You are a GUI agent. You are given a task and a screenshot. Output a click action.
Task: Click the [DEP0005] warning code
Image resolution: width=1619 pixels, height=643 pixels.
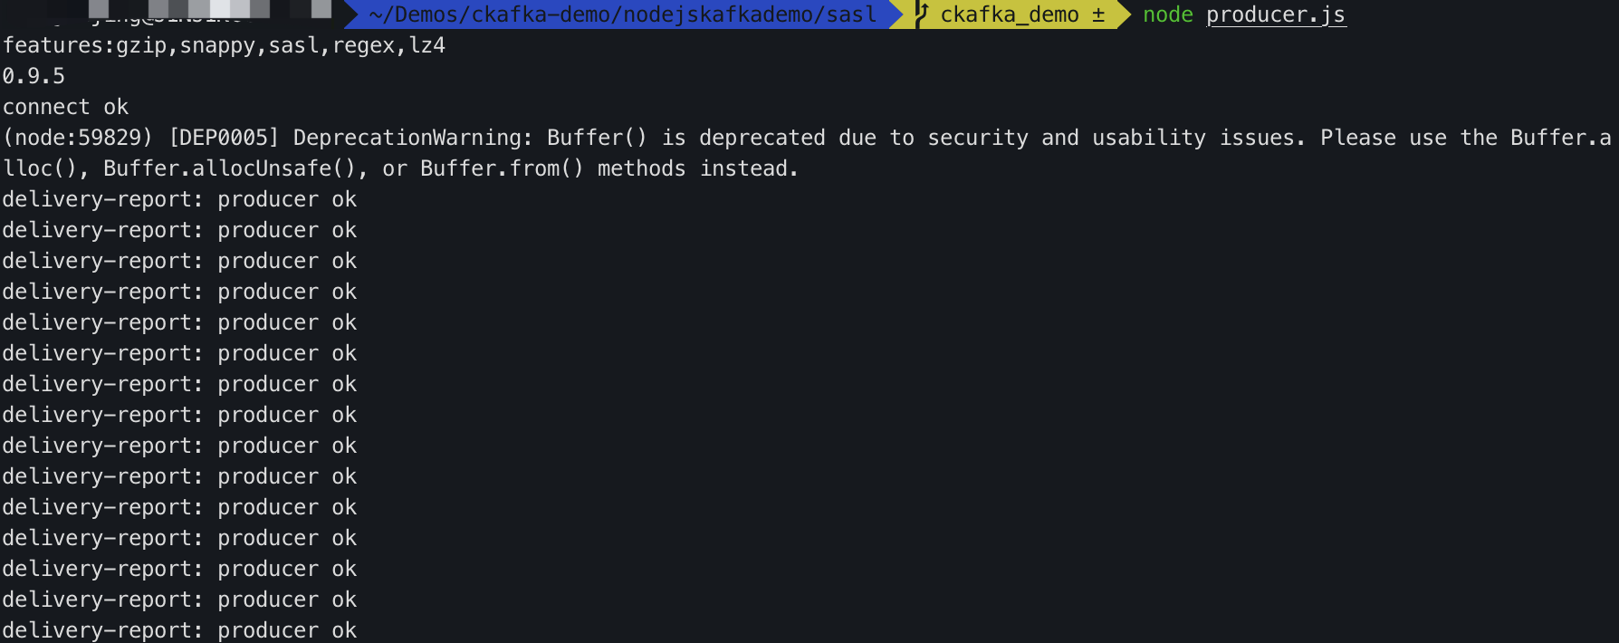224,138
